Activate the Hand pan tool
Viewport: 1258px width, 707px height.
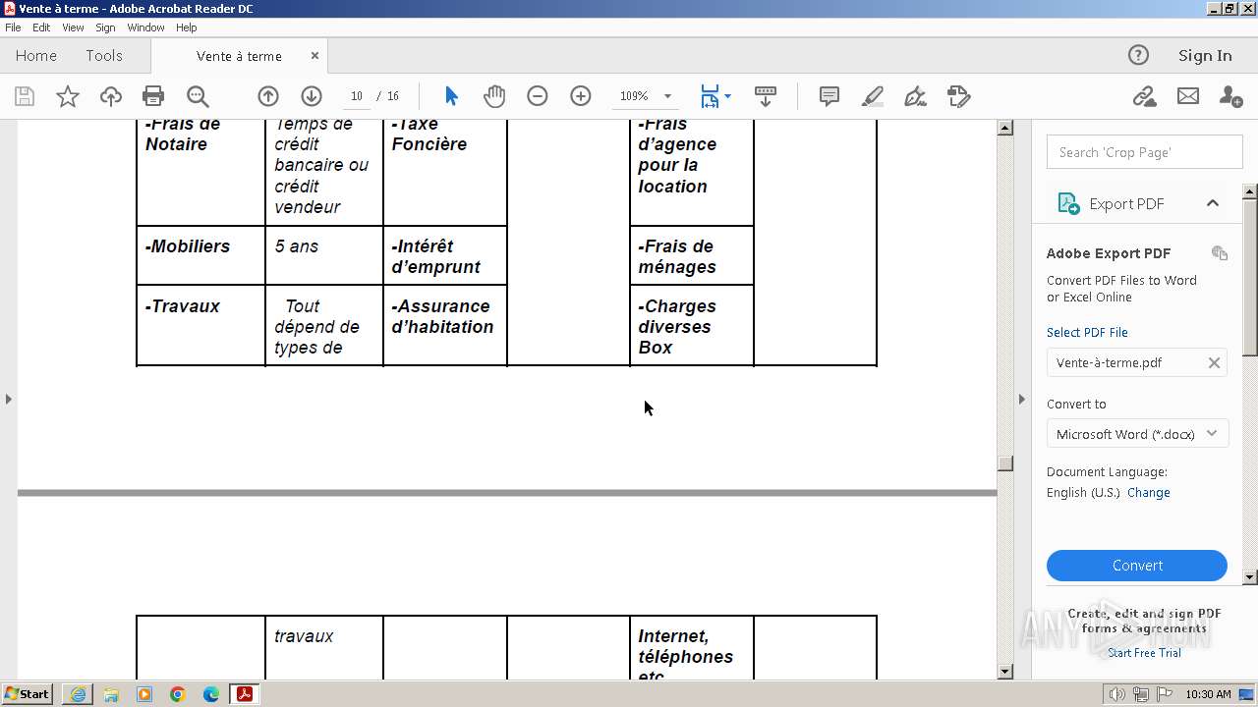click(494, 96)
